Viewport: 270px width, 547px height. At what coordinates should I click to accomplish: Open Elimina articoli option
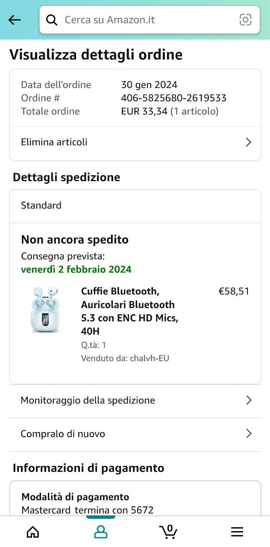point(54,142)
